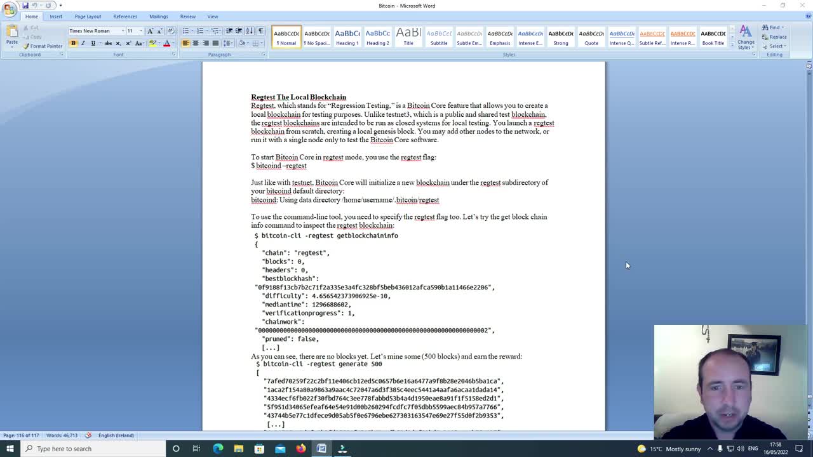The height and width of the screenshot is (457, 813).
Task: Click the Page: 116 of 117 status entry
Action: point(21,435)
